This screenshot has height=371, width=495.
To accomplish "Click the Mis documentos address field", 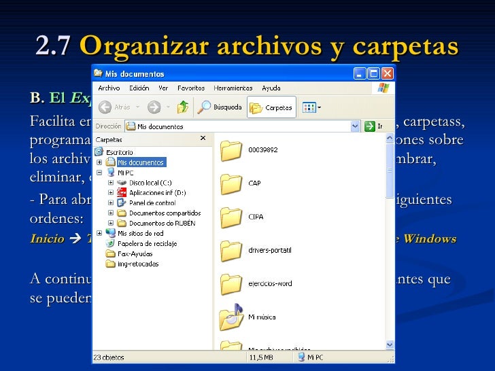I will coord(238,126).
